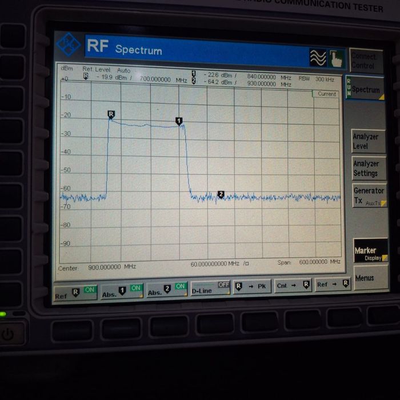Toggle Abs. marker 2 ON softkey
400x400 pixels.
pos(167,290)
